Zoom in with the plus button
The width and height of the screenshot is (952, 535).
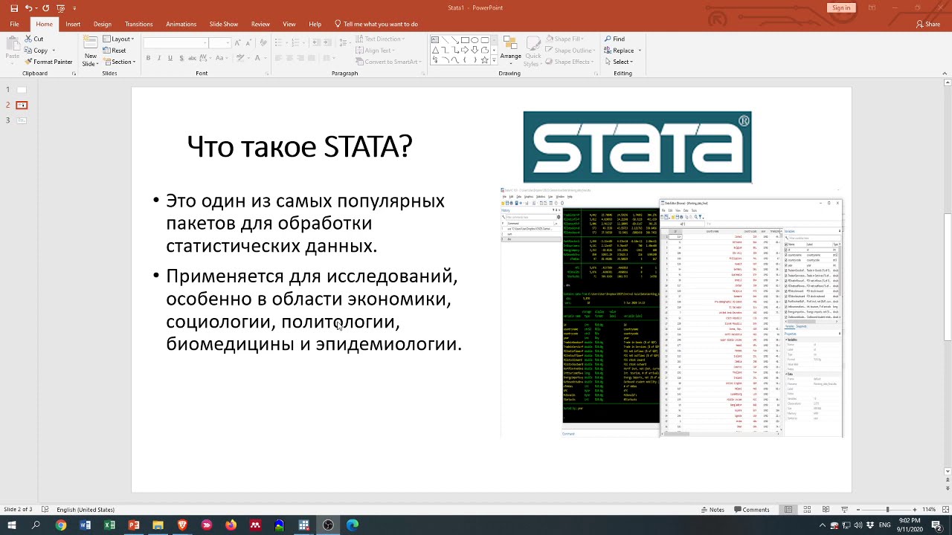tap(915, 510)
